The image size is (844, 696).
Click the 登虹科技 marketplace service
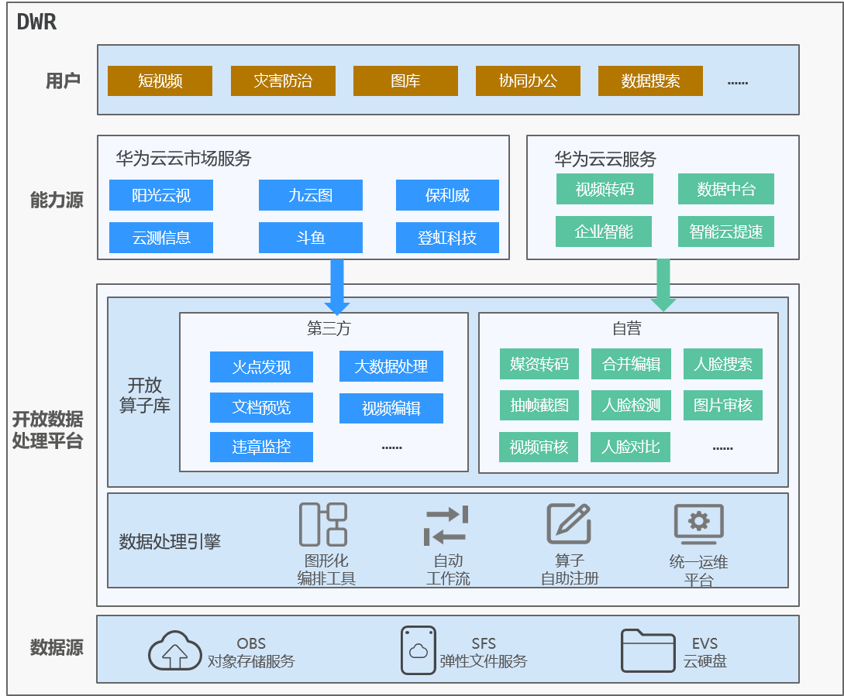[x=447, y=238]
